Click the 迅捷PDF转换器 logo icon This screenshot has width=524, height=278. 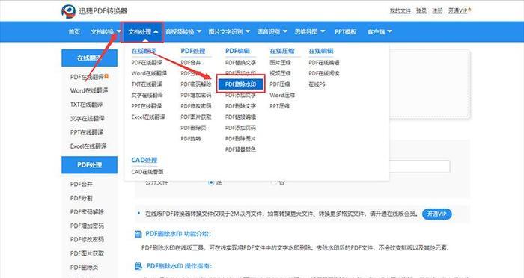coord(69,11)
